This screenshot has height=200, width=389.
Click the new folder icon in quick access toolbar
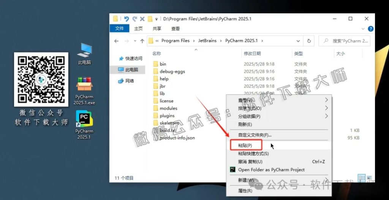coord(150,19)
